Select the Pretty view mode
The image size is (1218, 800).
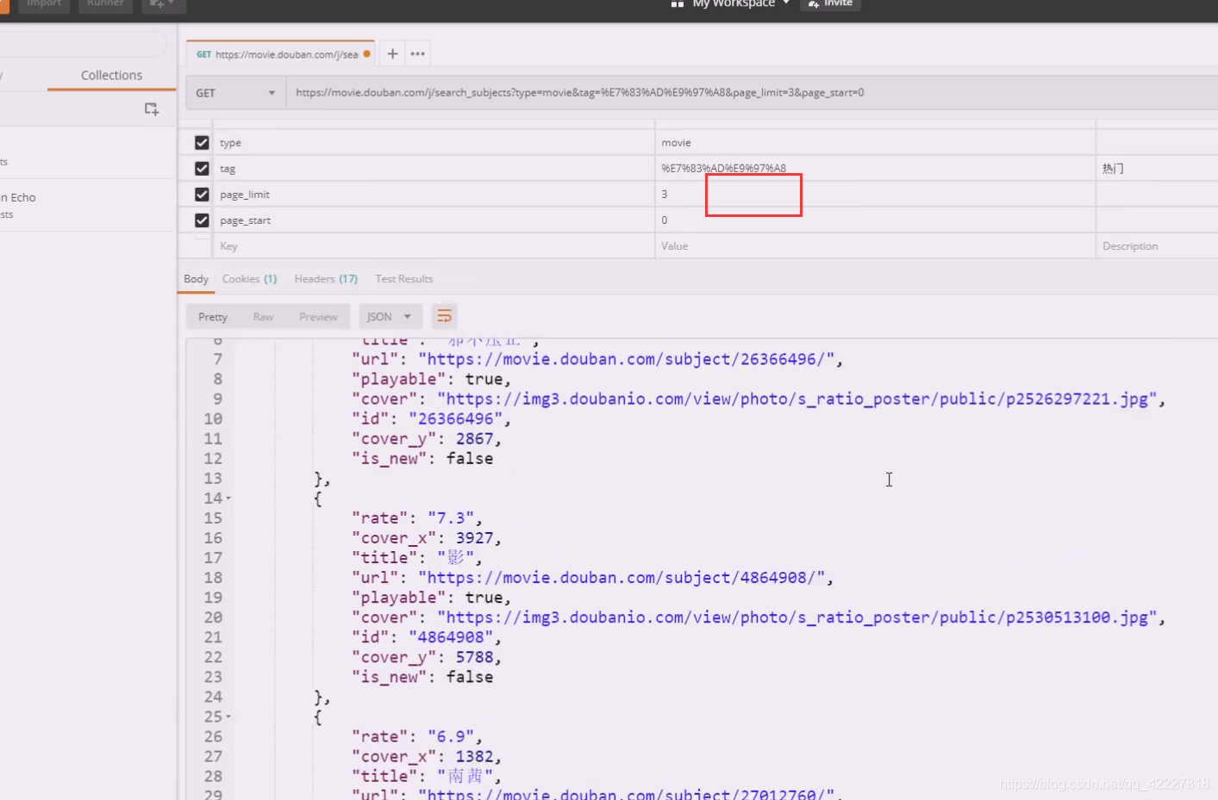coord(213,317)
